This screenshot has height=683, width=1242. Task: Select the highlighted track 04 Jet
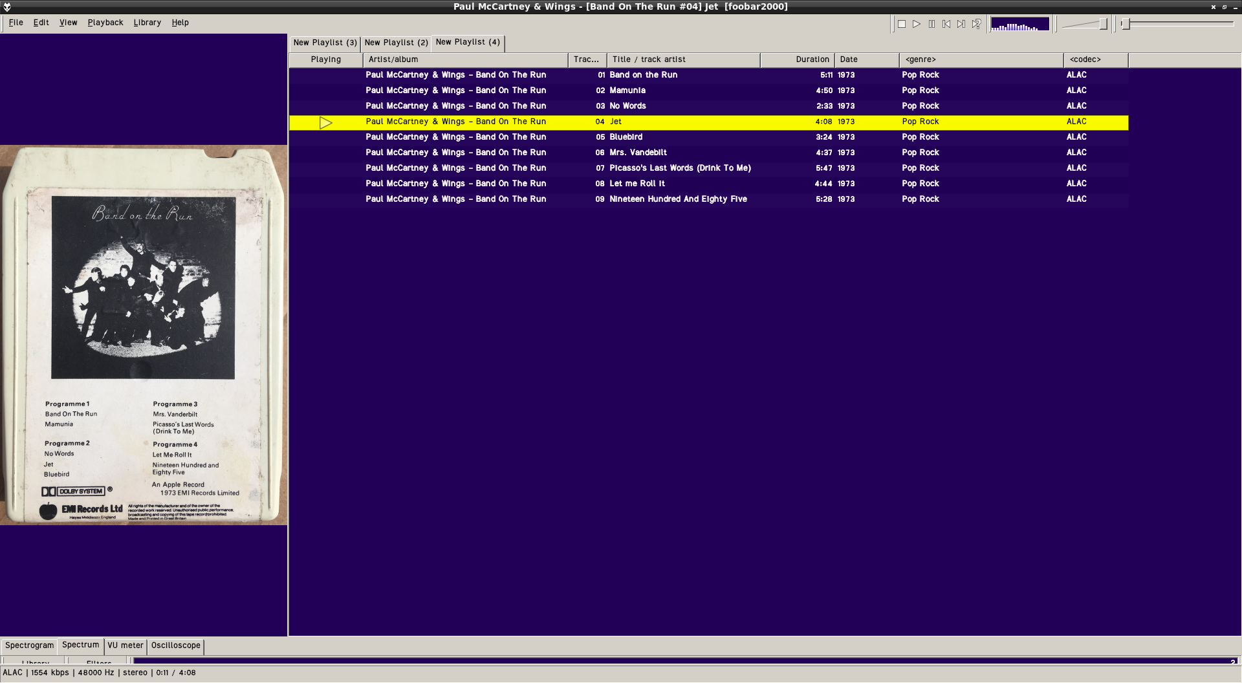pos(708,122)
